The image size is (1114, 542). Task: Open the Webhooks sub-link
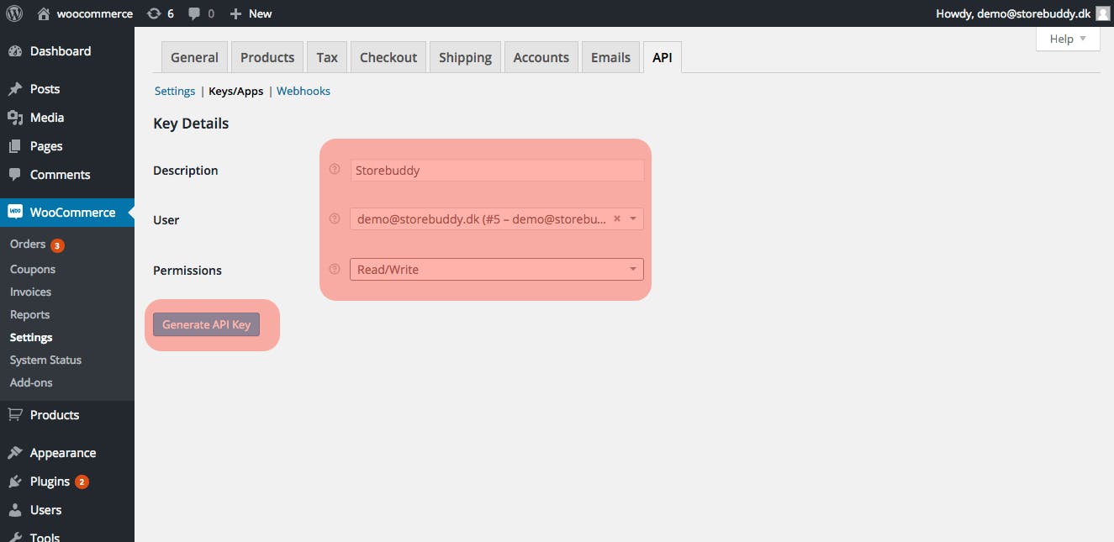(x=304, y=91)
